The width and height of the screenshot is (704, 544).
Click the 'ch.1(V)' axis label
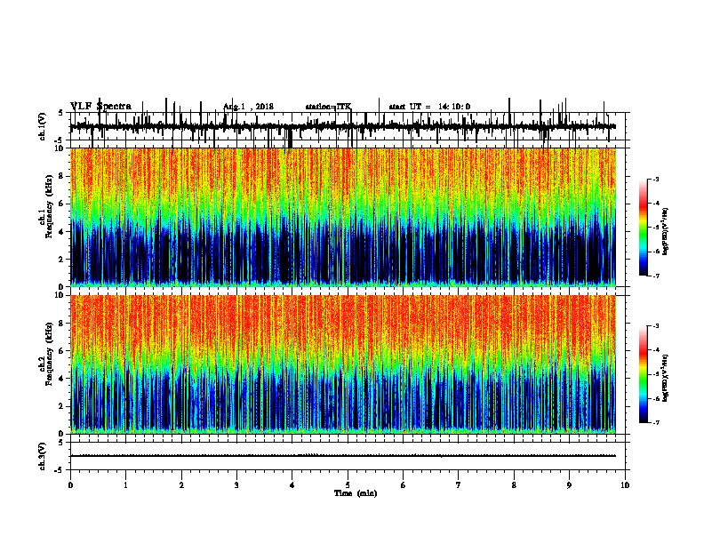[43, 126]
